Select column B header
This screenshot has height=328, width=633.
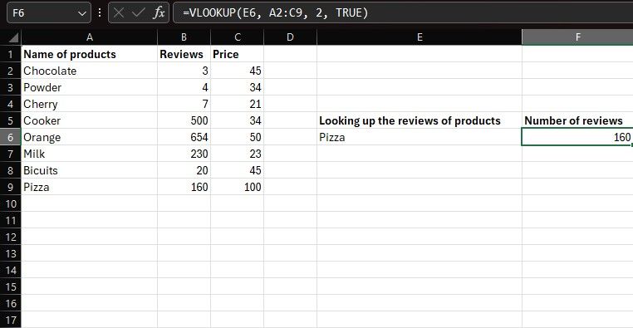point(184,37)
